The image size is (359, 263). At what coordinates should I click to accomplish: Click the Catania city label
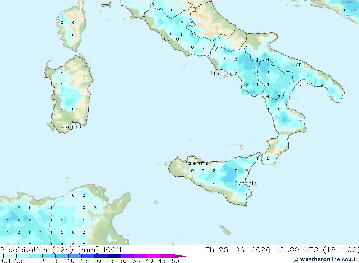tap(246, 183)
